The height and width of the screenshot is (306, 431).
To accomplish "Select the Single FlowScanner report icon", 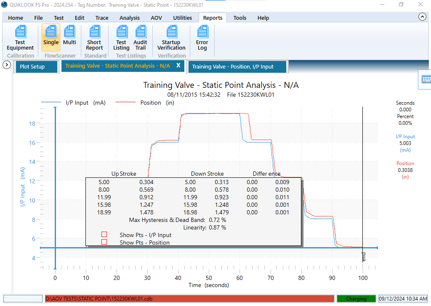I will pos(51,37).
